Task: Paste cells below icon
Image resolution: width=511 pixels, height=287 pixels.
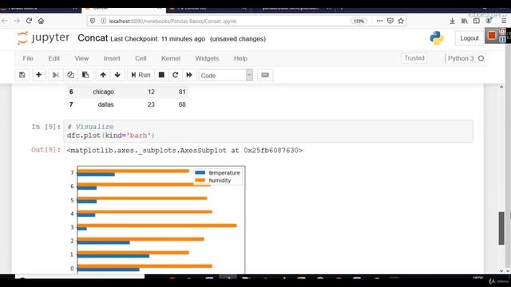Action: click(x=85, y=75)
